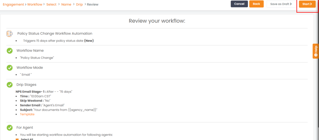Click the Subject "Your documents from {{agency_name}}" line

point(59,110)
